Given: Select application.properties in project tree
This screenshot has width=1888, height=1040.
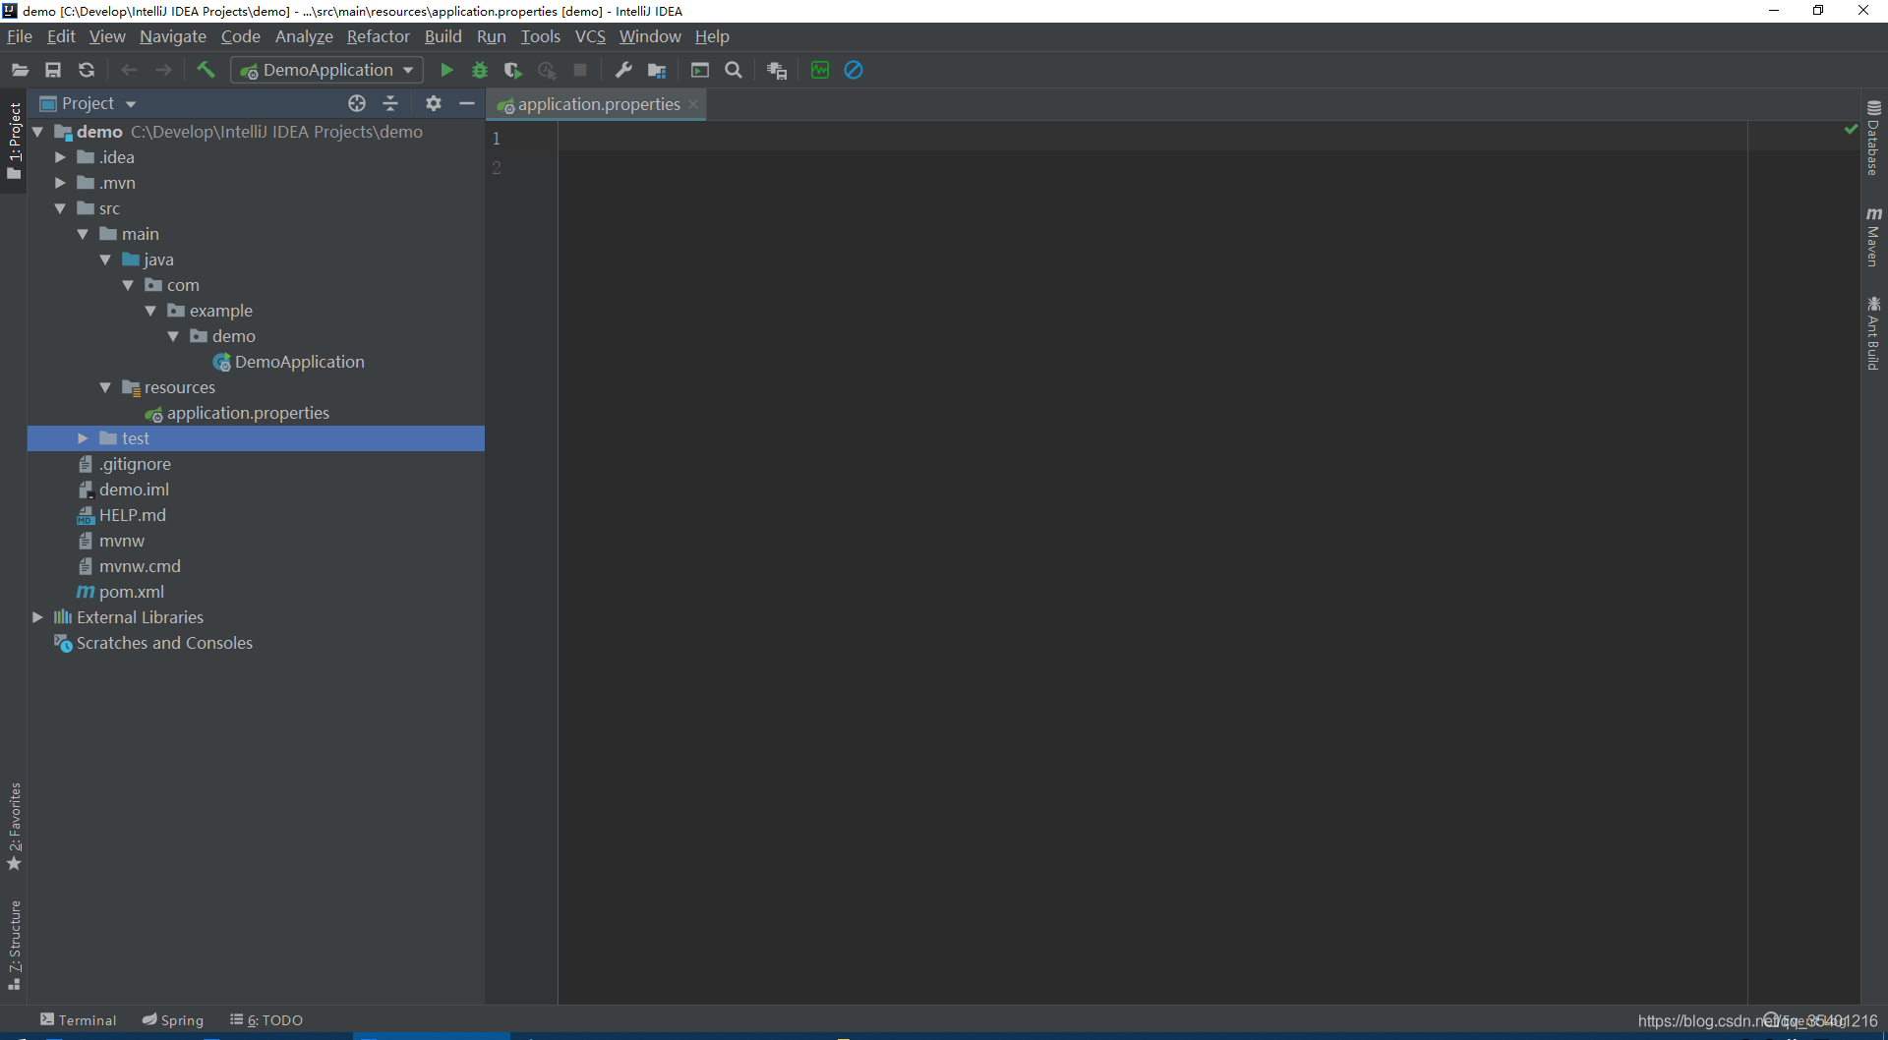Looking at the screenshot, I should 237,413.
